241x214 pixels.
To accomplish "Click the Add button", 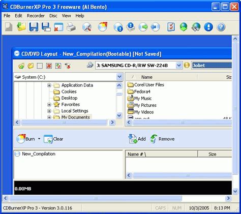I will 137,139.
